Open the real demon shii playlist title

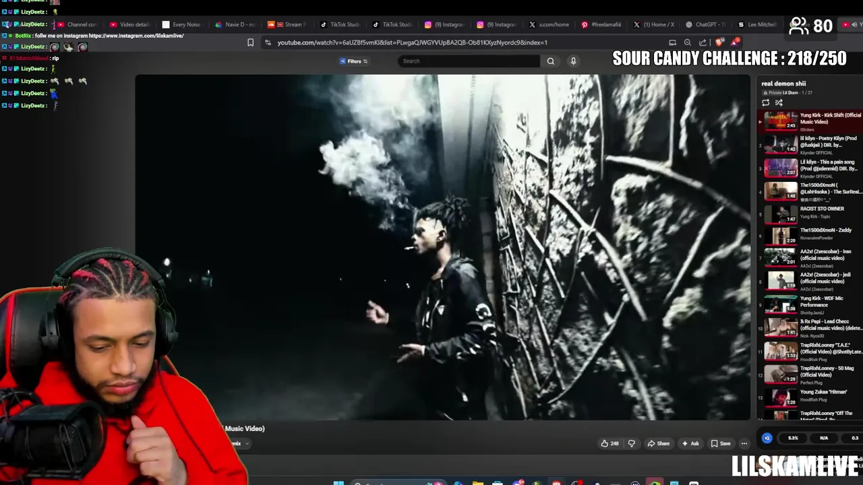tap(783, 84)
